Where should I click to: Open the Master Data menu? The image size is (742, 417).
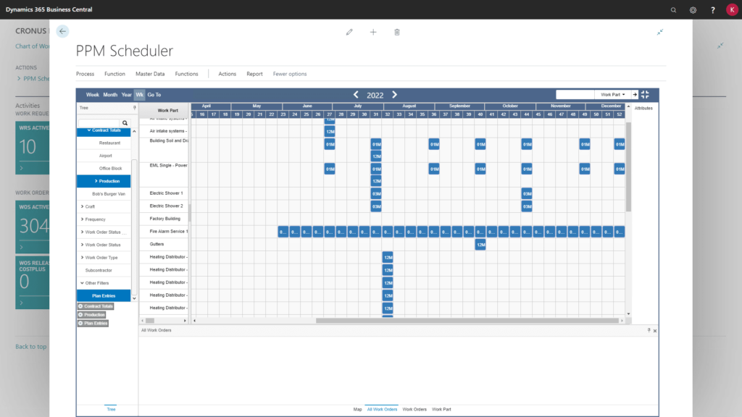click(x=150, y=74)
